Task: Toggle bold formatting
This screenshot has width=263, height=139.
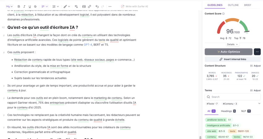Action: tap(19, 6)
